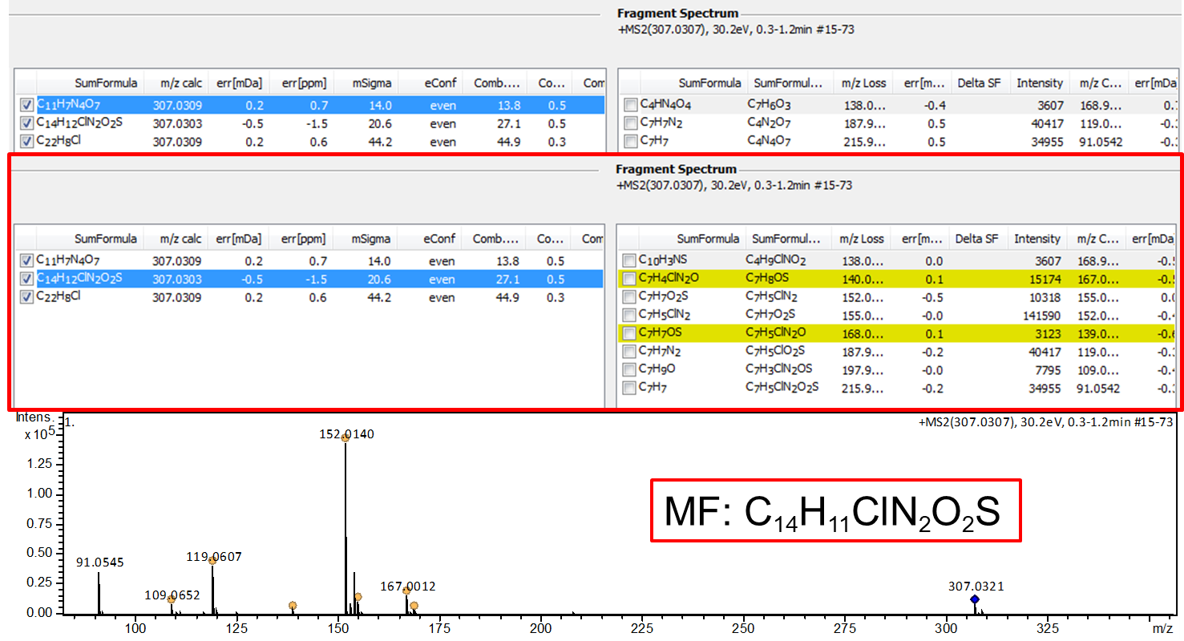This screenshot has width=1184, height=641.
Task: Click the Delta SF header in the lower fragment table
Action: [x=978, y=239]
